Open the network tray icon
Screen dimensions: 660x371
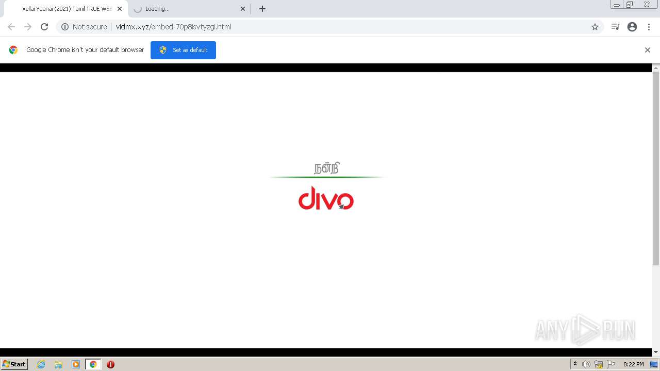599,364
